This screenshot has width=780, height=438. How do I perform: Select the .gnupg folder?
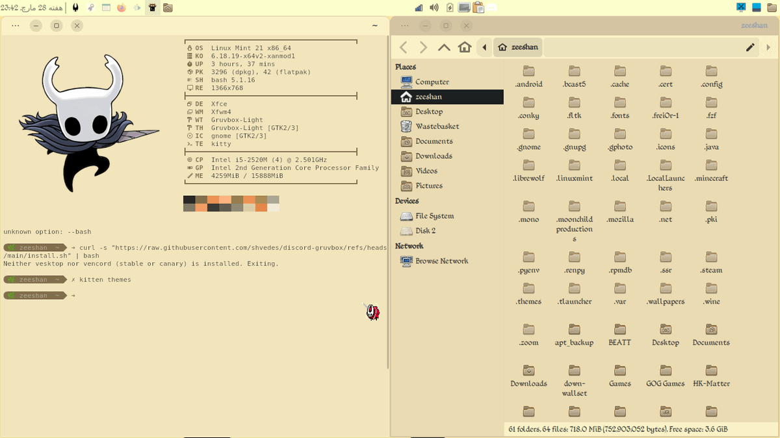point(575,140)
